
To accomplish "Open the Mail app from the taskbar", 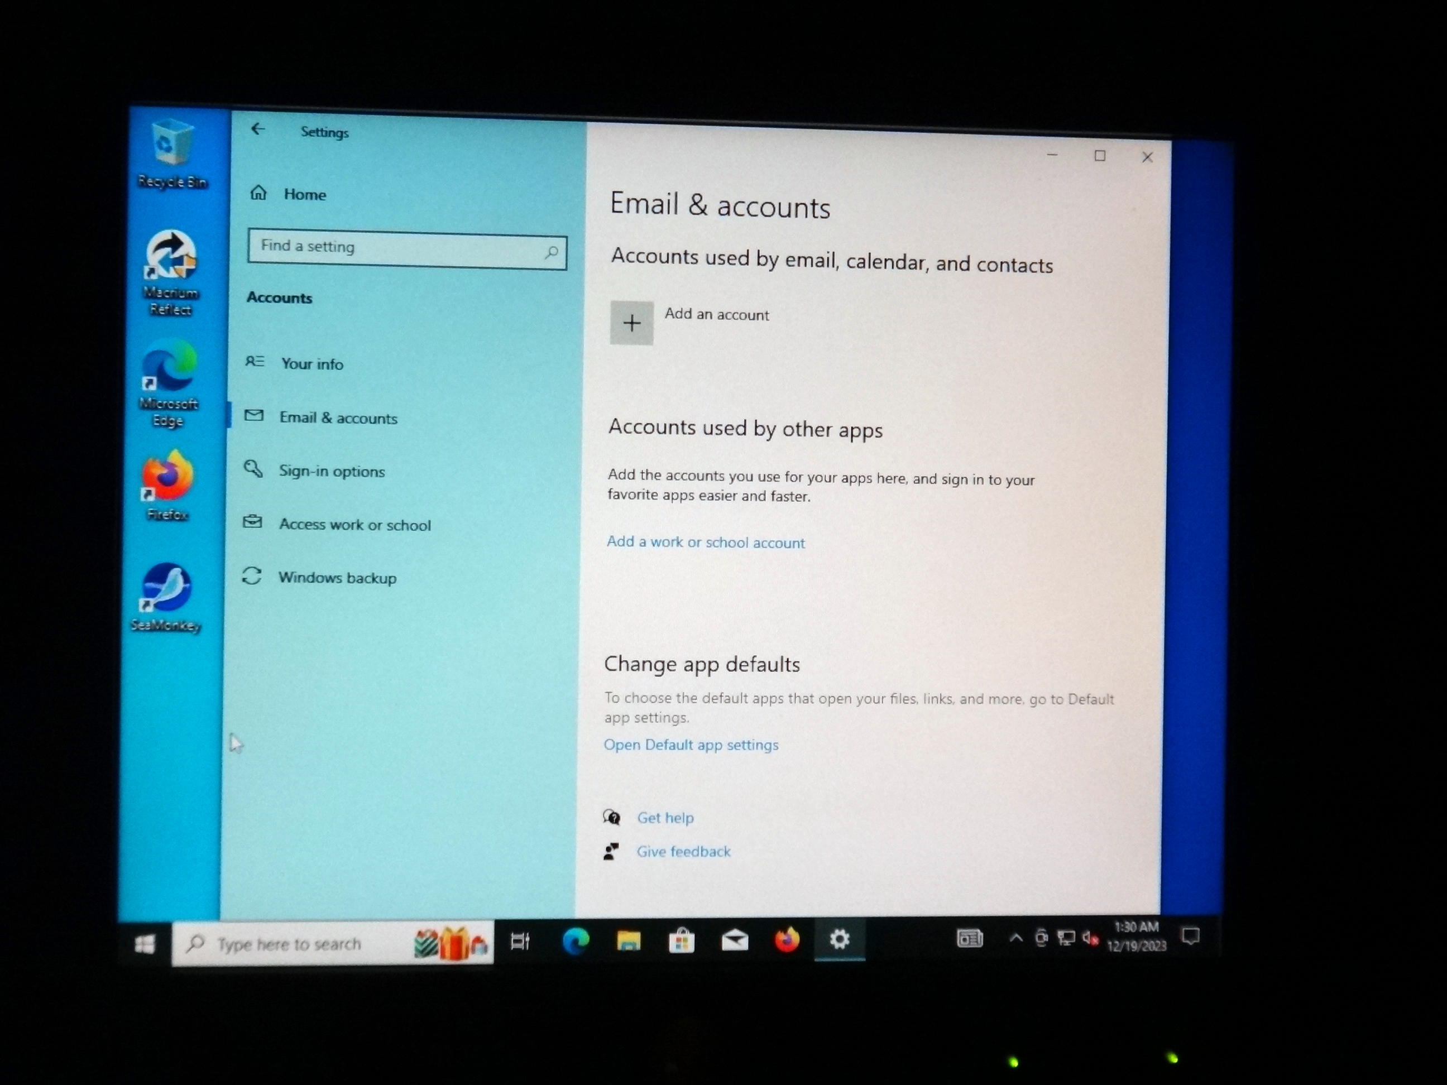I will pyautogui.click(x=735, y=940).
